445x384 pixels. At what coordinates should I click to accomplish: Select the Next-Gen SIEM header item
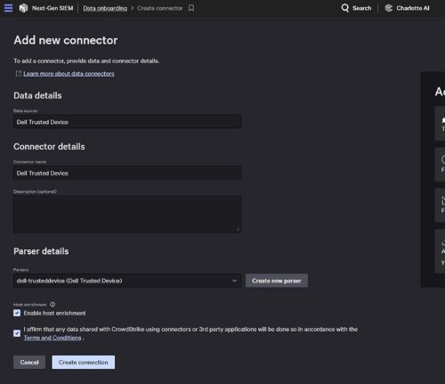[x=53, y=8]
